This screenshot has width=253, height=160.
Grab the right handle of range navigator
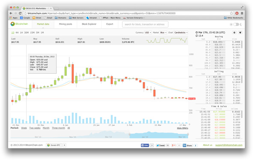point(188,134)
